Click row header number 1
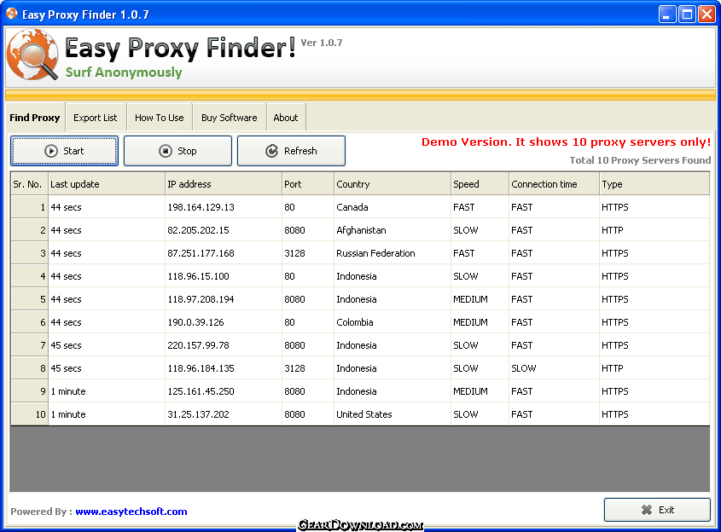Image resolution: width=721 pixels, height=532 pixels. pyautogui.click(x=29, y=207)
